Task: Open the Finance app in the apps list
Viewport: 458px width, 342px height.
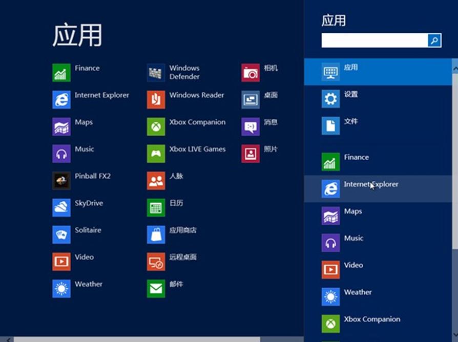Action: 61,73
